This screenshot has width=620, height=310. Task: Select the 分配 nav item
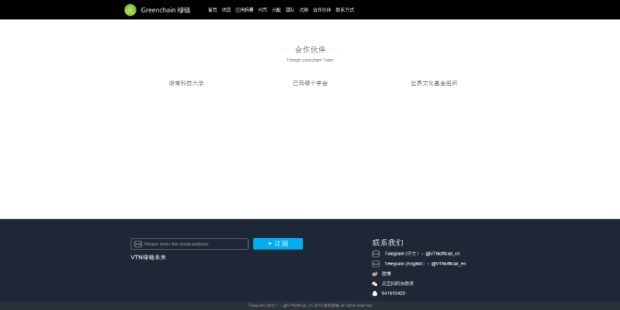click(x=276, y=10)
